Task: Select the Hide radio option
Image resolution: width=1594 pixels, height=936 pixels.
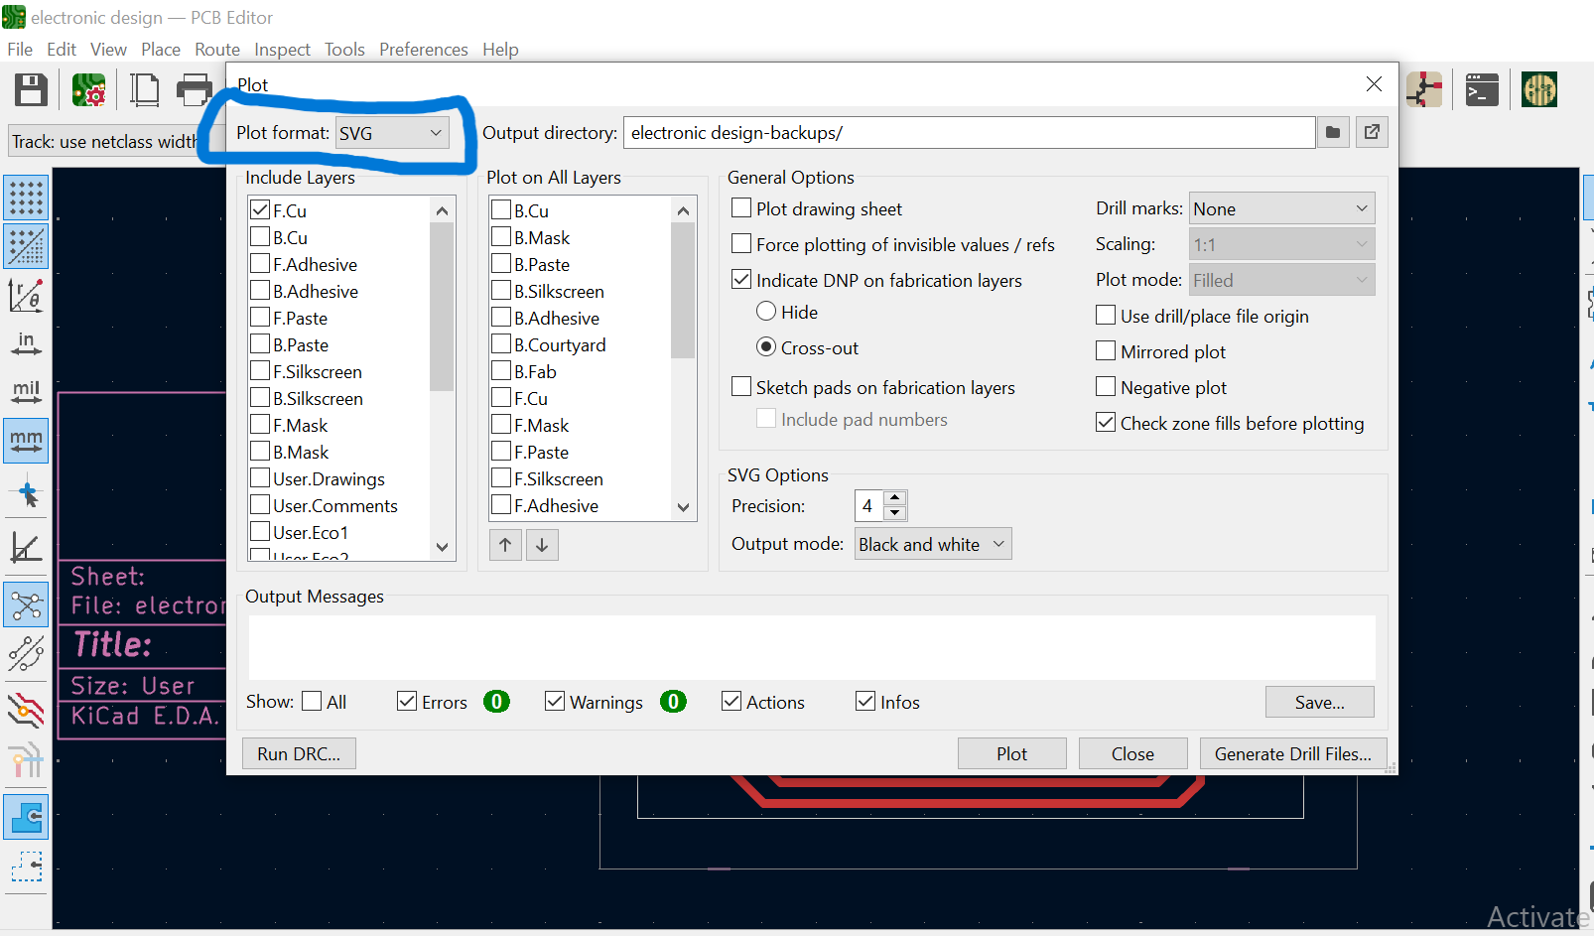Action: 766,312
